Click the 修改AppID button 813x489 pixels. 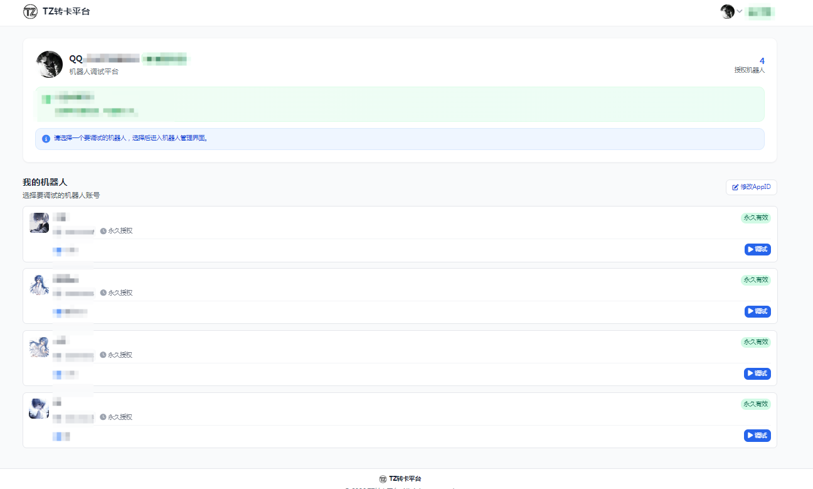[x=751, y=187]
